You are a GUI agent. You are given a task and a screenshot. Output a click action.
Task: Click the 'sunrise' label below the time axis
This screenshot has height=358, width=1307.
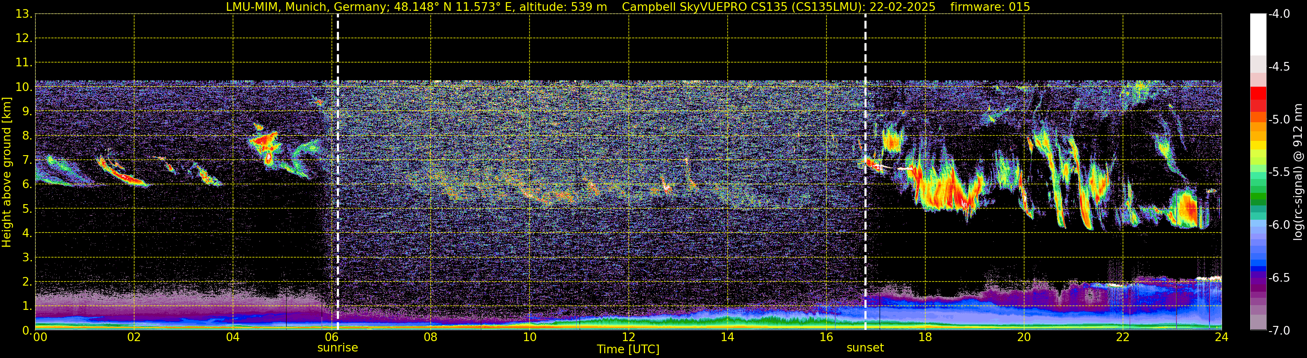point(337,348)
